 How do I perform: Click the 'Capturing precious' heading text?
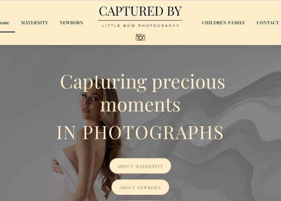(142, 82)
